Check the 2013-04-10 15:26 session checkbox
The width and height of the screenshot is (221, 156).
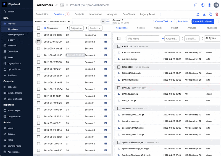click(38, 103)
